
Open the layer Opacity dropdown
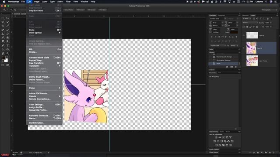[271, 23]
